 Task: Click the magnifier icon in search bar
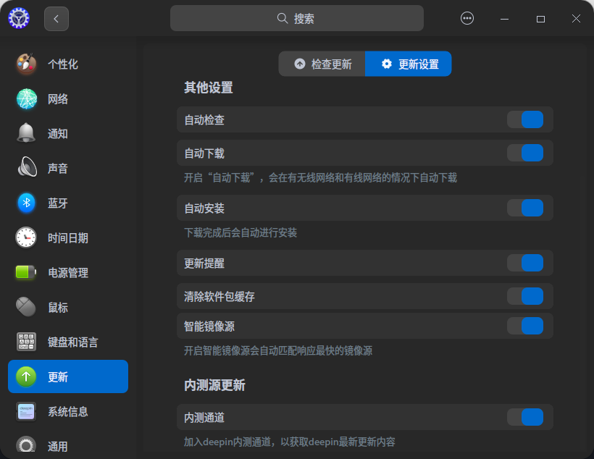tap(283, 18)
